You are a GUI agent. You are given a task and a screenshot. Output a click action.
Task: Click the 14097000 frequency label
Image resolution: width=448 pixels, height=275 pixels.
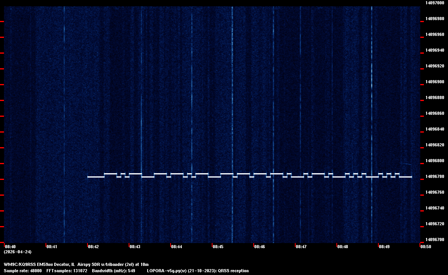[435, 3]
